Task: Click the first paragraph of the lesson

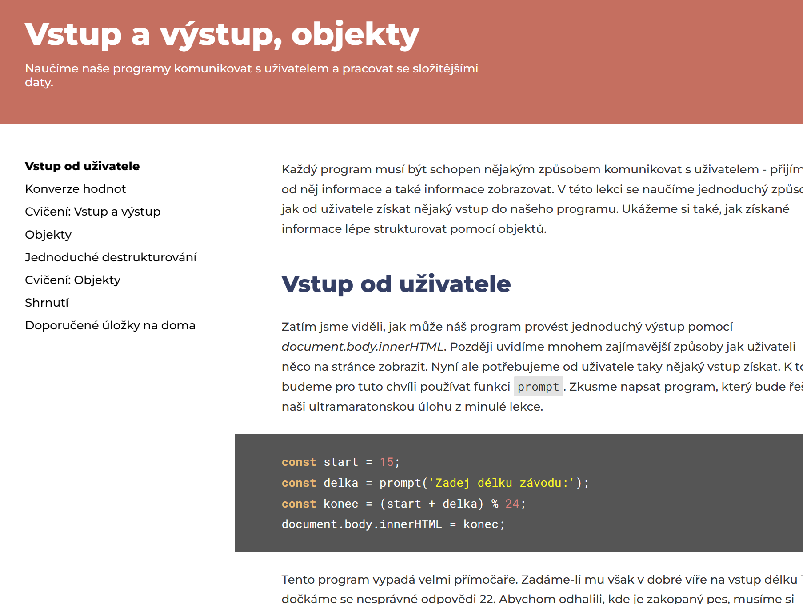Action: [489, 199]
